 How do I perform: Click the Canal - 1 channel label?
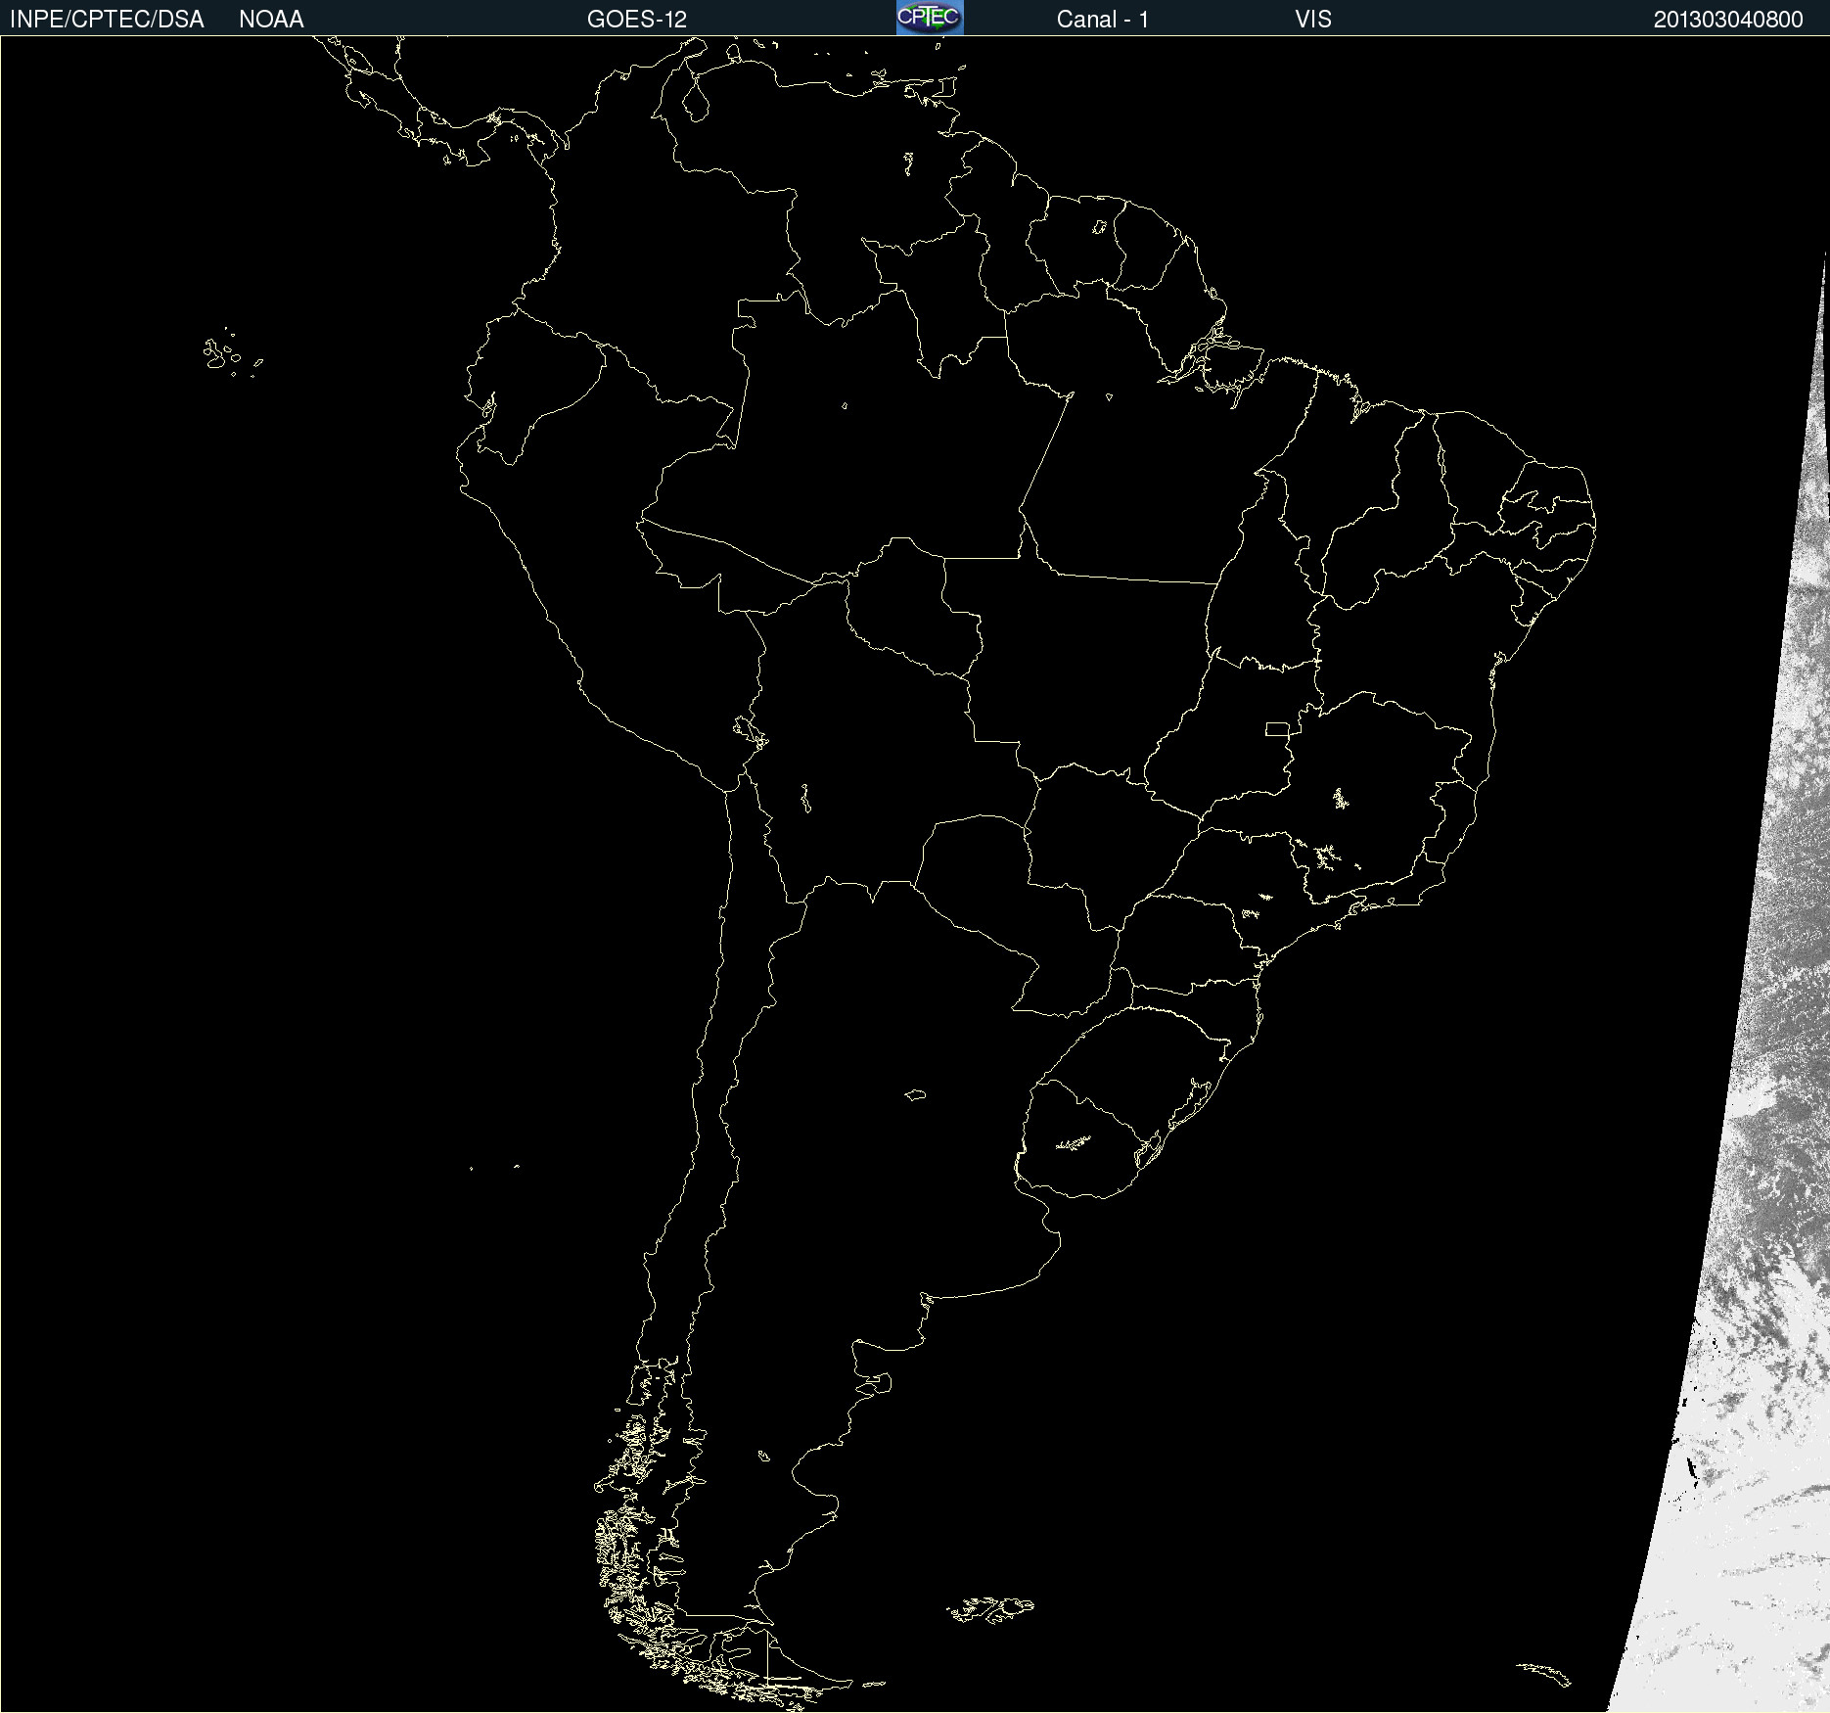1103,20
